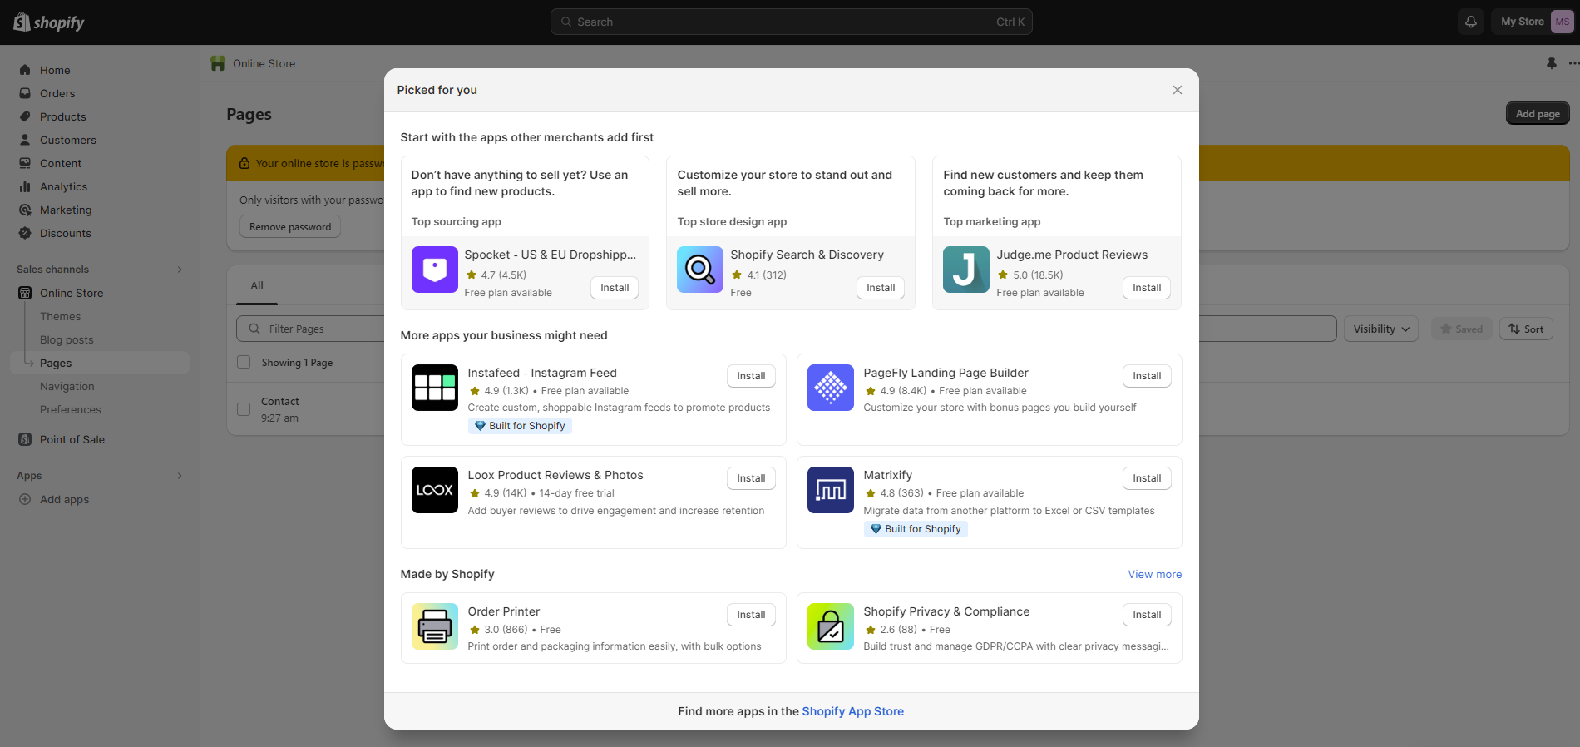
Task: Click the Shopify Search & Discovery icon
Action: [700, 270]
